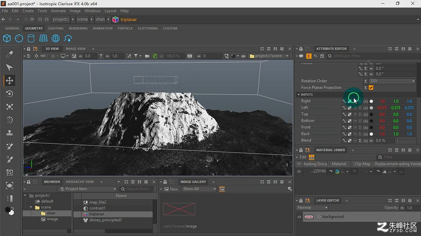Click the settings gear in Image Gallery
421x236 pixels.
[290, 189]
